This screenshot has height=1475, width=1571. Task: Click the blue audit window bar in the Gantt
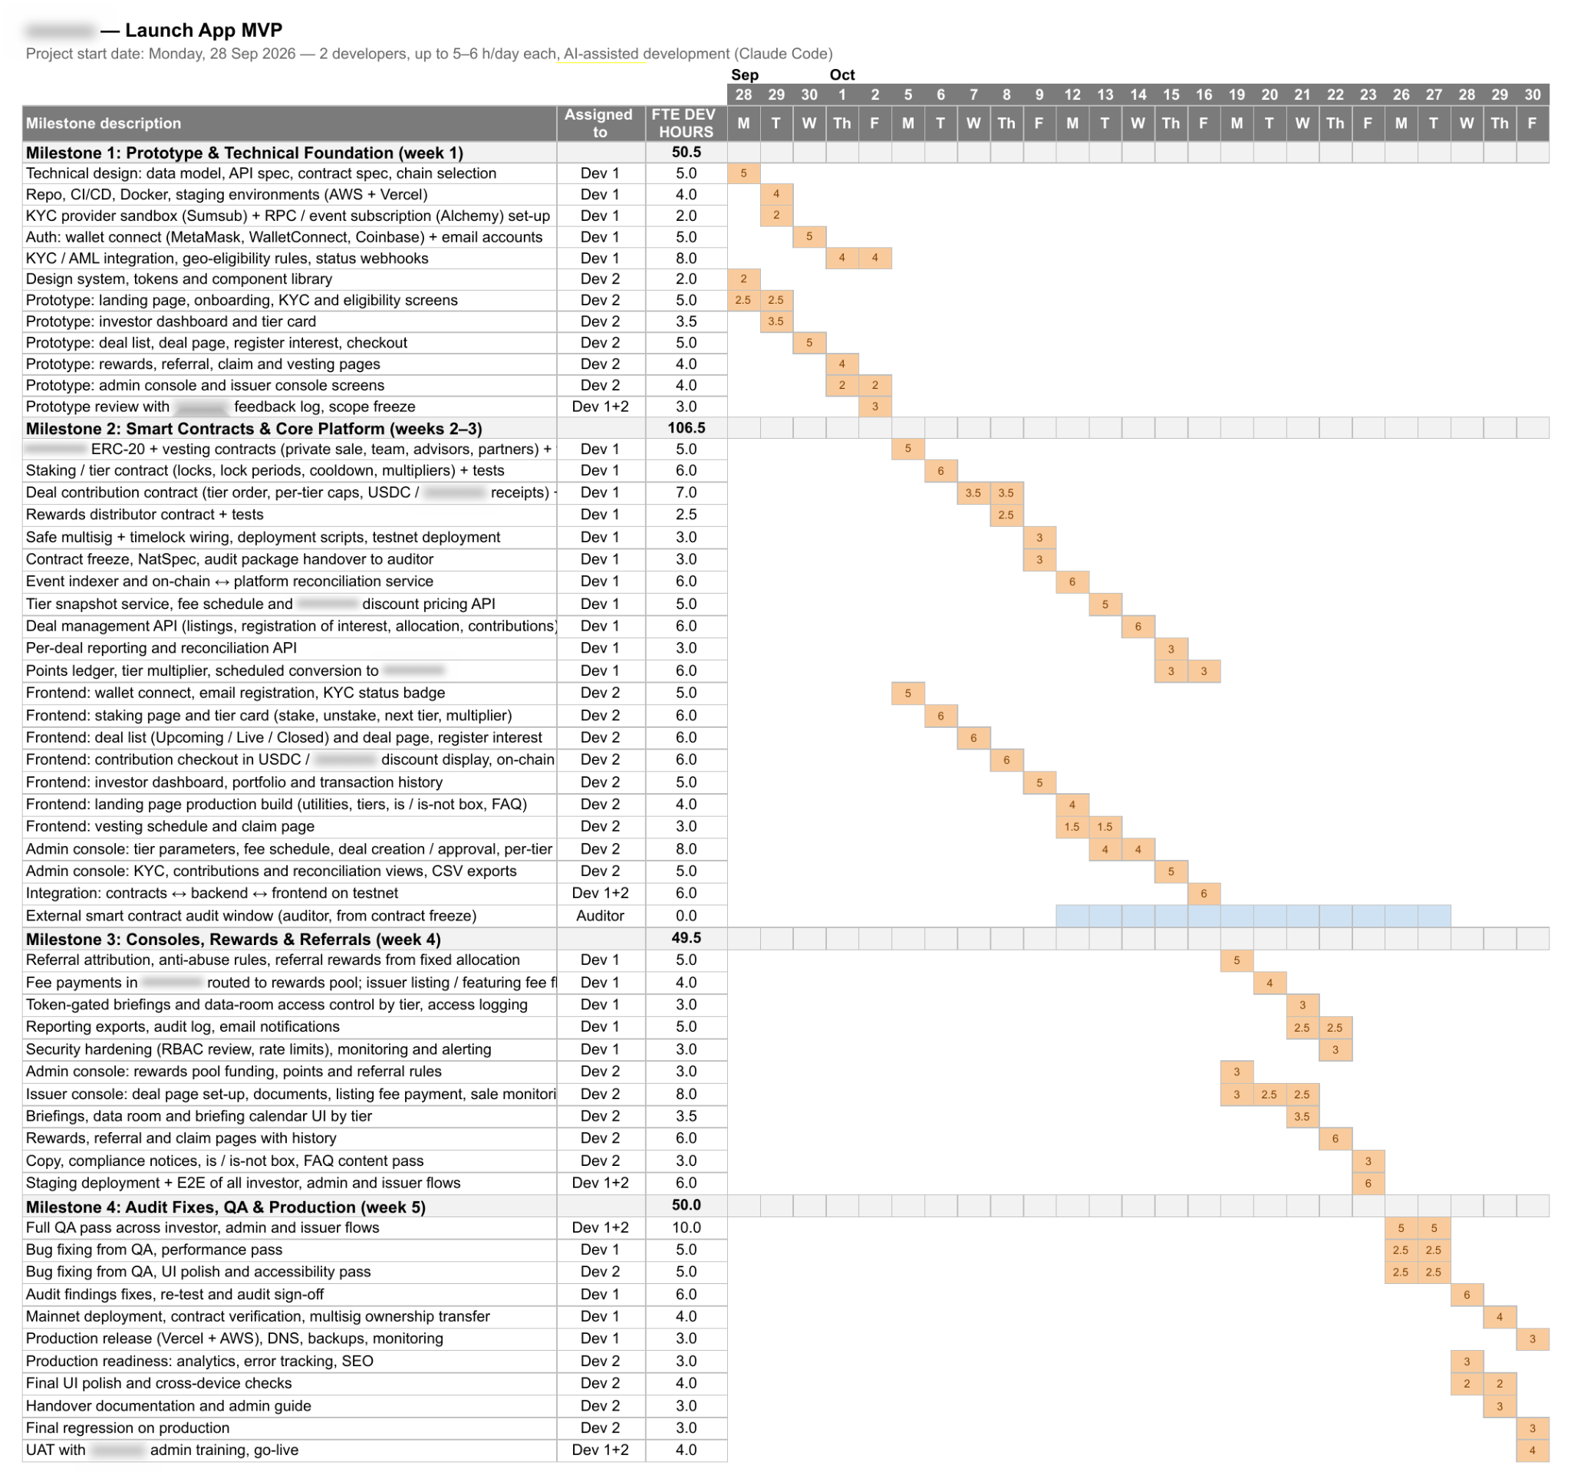coord(1253,916)
